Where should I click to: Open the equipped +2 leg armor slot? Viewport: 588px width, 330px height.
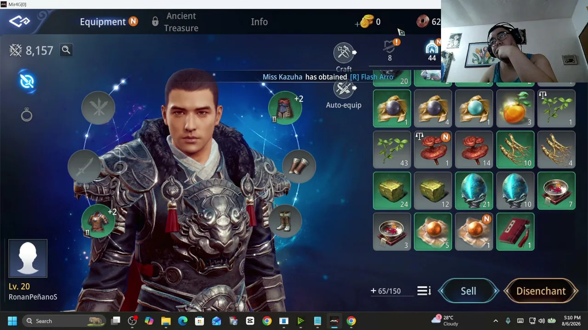[285, 108]
